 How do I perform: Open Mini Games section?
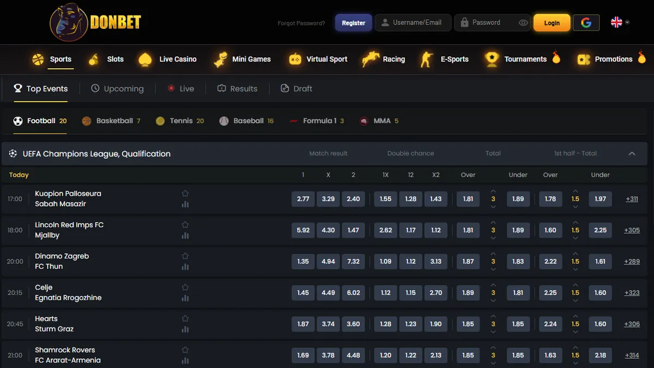pyautogui.click(x=242, y=59)
